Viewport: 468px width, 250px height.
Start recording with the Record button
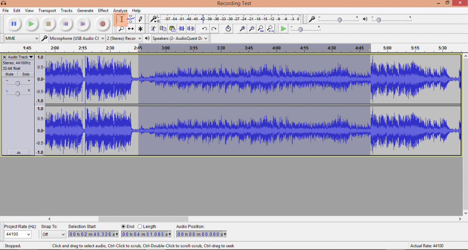102,24
